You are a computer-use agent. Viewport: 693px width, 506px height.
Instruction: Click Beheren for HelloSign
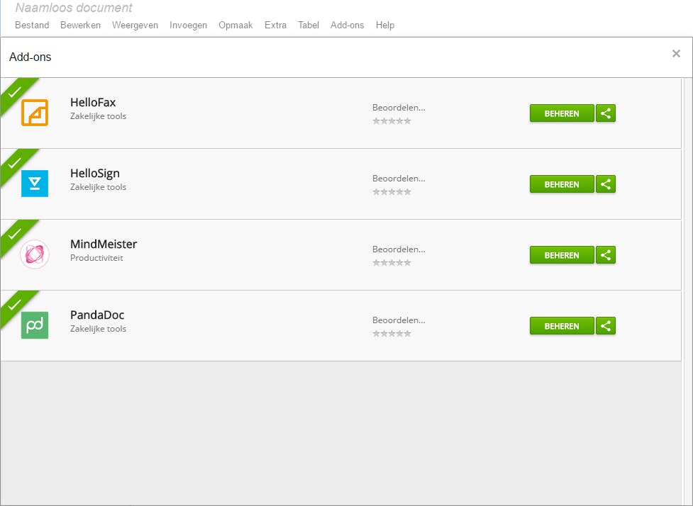562,184
